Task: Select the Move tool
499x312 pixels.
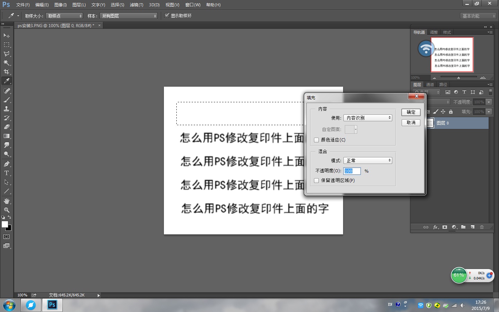Action: (7, 36)
